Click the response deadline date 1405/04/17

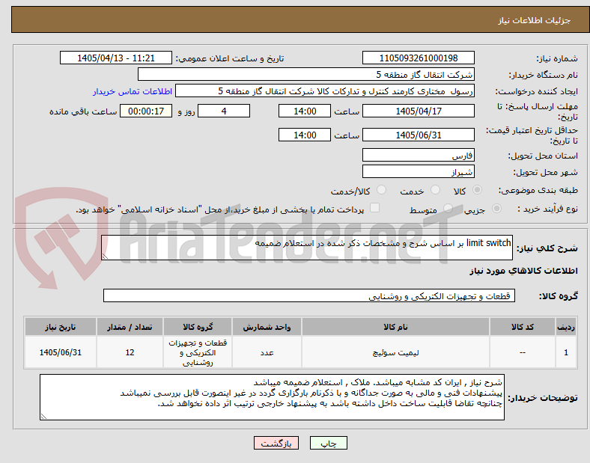click(x=418, y=111)
